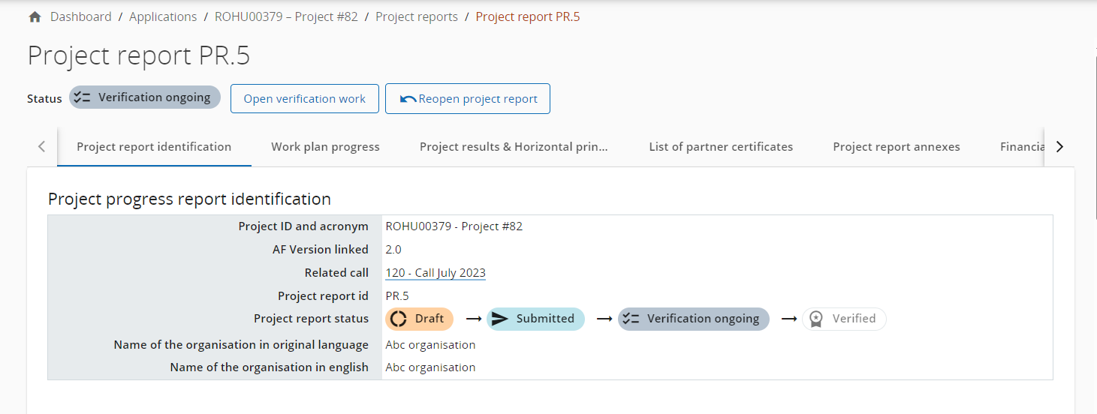Click the Submitted status chip
Screen dimensions: 1097x414
click(535, 319)
